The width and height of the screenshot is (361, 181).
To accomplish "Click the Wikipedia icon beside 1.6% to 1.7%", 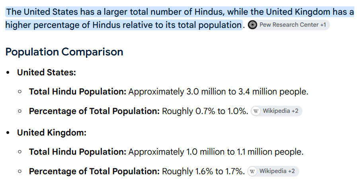I will (x=252, y=171).
